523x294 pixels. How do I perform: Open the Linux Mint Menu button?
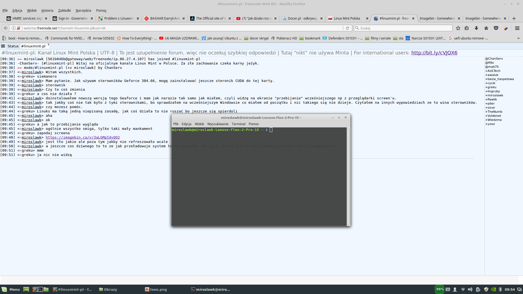11,289
